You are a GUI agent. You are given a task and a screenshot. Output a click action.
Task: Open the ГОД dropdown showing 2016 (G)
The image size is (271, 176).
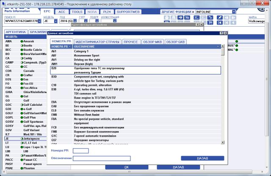(x=75, y=21)
